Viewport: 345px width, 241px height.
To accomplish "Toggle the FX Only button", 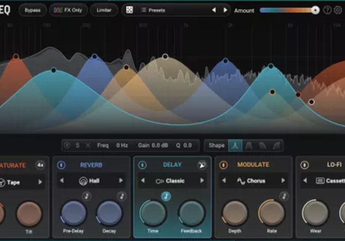I will click(68, 10).
